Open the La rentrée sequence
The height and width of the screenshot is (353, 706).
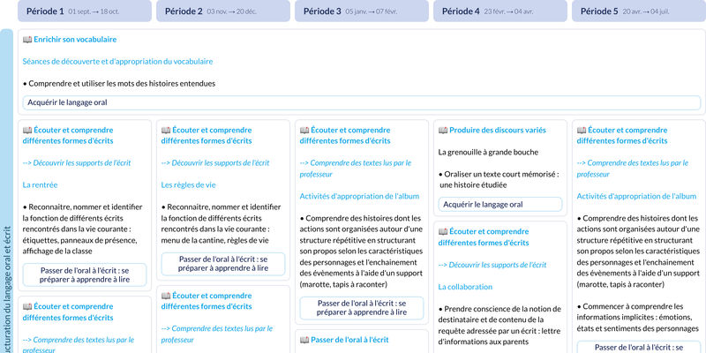pos(40,185)
